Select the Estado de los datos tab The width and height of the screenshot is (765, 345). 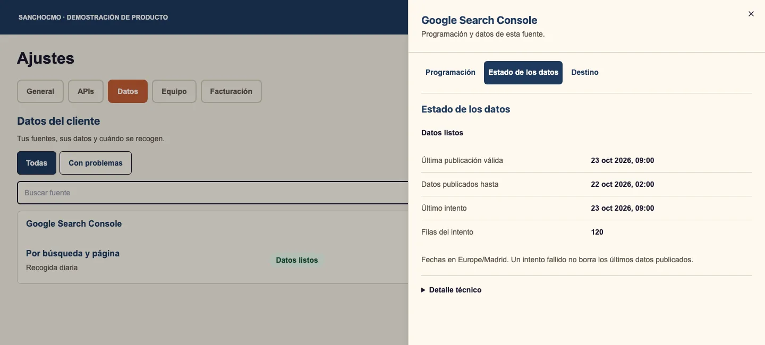coord(523,73)
